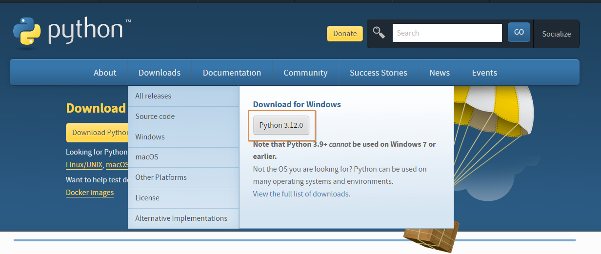
Task: Open the Docker images link
Action: 90,193
